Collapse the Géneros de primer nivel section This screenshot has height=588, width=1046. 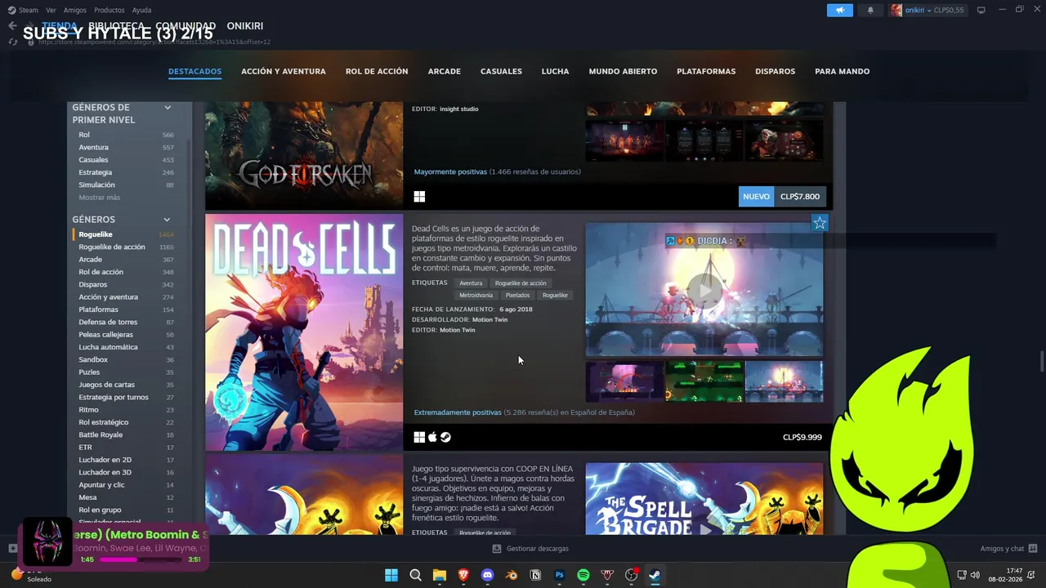[x=168, y=107]
